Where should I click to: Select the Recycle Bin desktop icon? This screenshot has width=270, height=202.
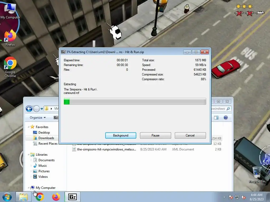pyautogui.click(x=257, y=175)
